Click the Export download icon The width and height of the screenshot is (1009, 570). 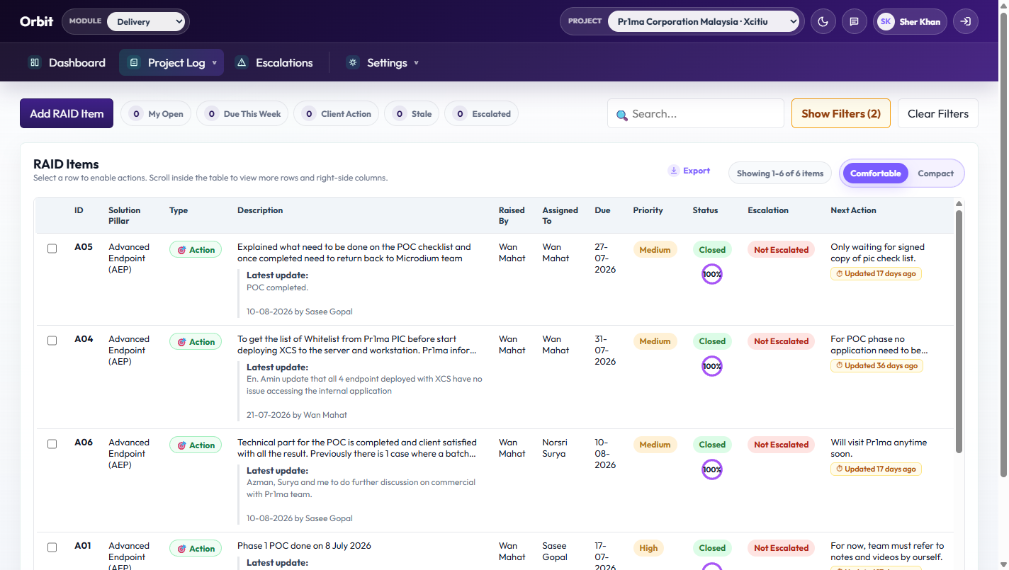[x=673, y=171]
